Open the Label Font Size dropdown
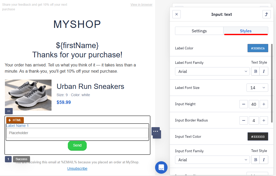 (257, 88)
